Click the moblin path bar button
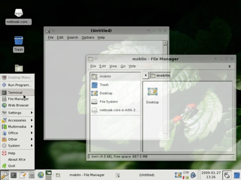241x180 pixels. coord(160,75)
